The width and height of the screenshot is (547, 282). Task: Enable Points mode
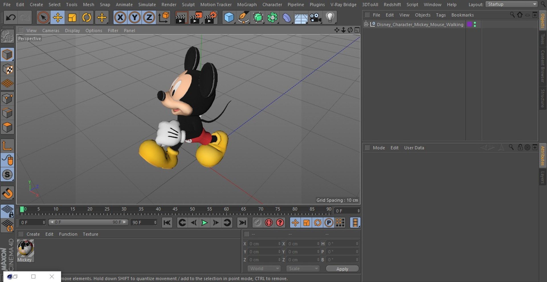[7, 99]
